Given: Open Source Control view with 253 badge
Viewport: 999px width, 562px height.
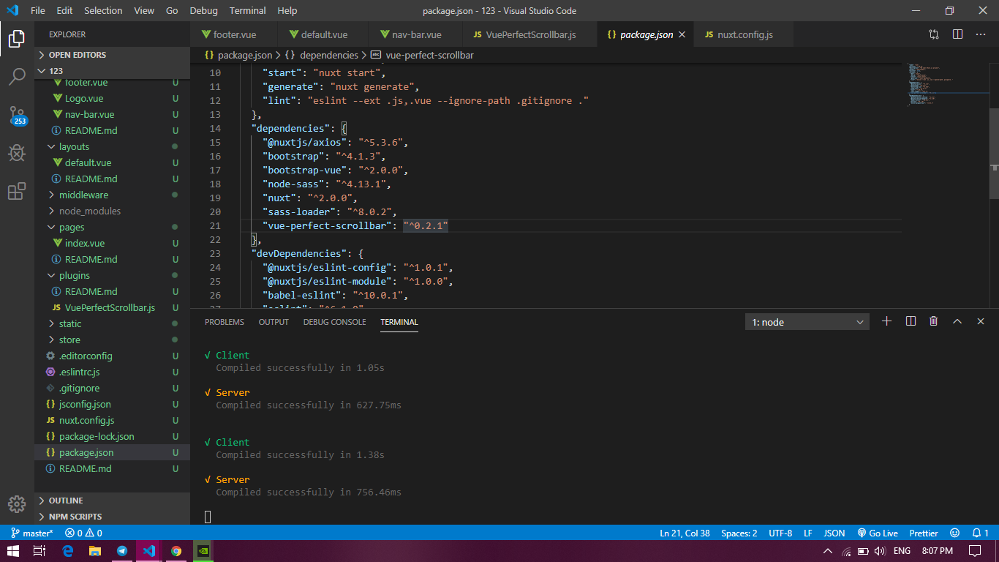Looking at the screenshot, I should 17,115.
